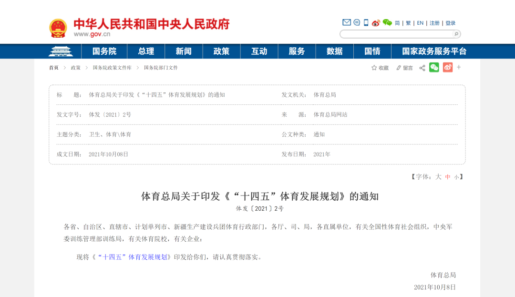
Task: Open the 政策 navigation menu
Action: tap(221, 51)
